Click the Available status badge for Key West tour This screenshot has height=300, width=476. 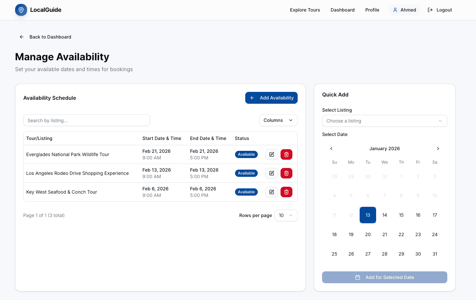pos(246,192)
